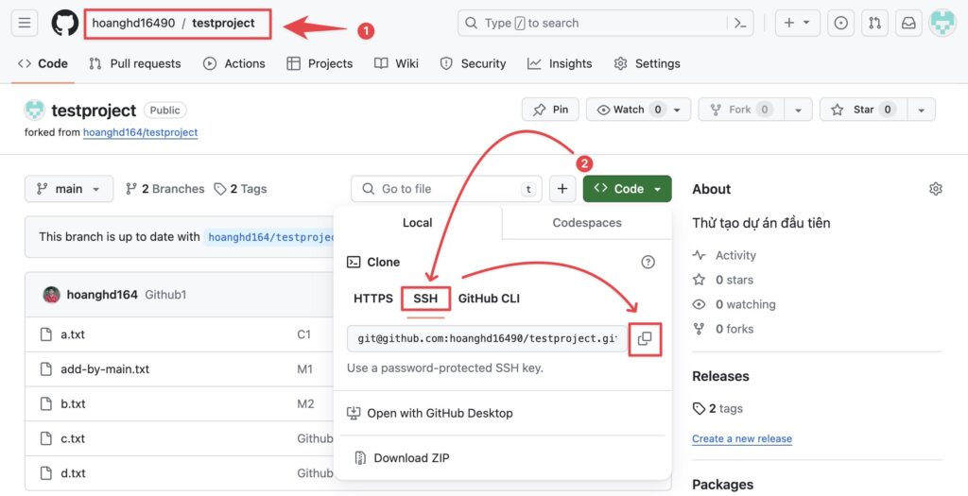Switch to the Code tab
Screen dimensions: 968x496
[x=43, y=63]
